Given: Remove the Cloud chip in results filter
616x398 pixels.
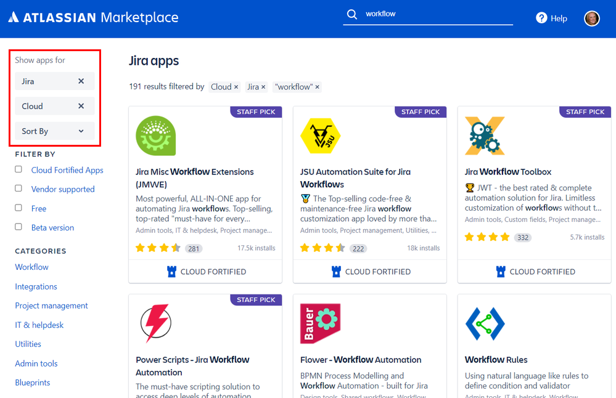Looking at the screenshot, I should 236,87.
